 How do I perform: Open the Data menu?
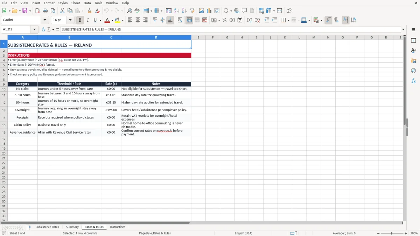point(87,3)
